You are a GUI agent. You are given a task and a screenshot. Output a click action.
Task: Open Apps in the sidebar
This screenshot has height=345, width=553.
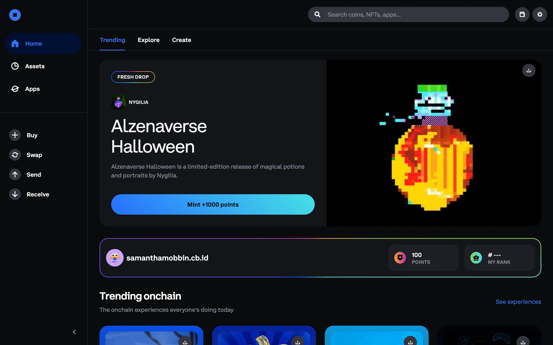(32, 89)
